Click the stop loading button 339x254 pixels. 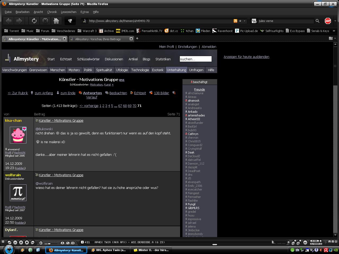[x=45, y=21]
